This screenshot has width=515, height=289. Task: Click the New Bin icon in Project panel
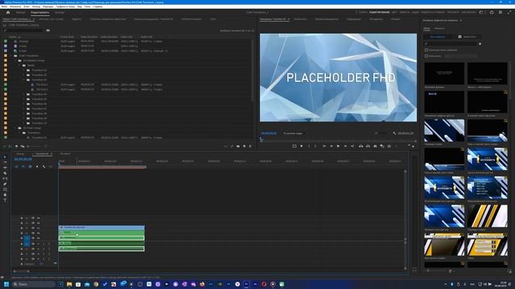point(238,146)
